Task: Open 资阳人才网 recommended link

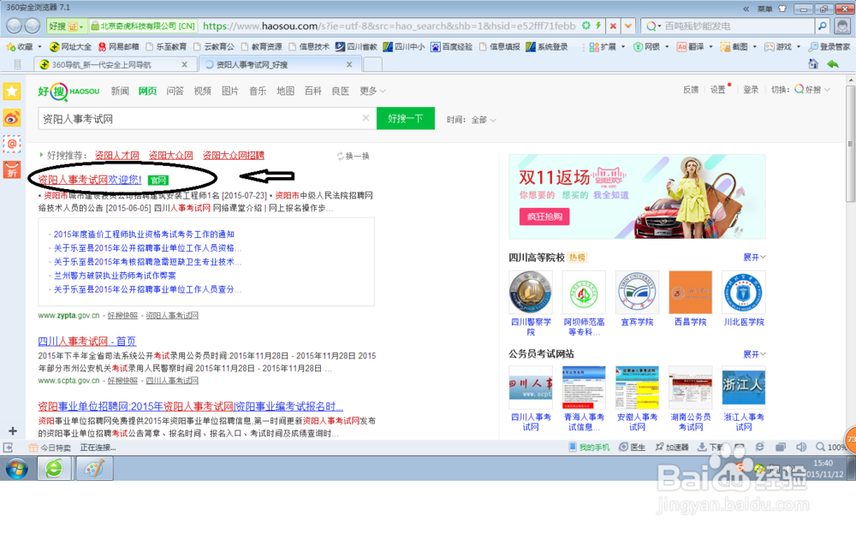Action: coord(116,156)
